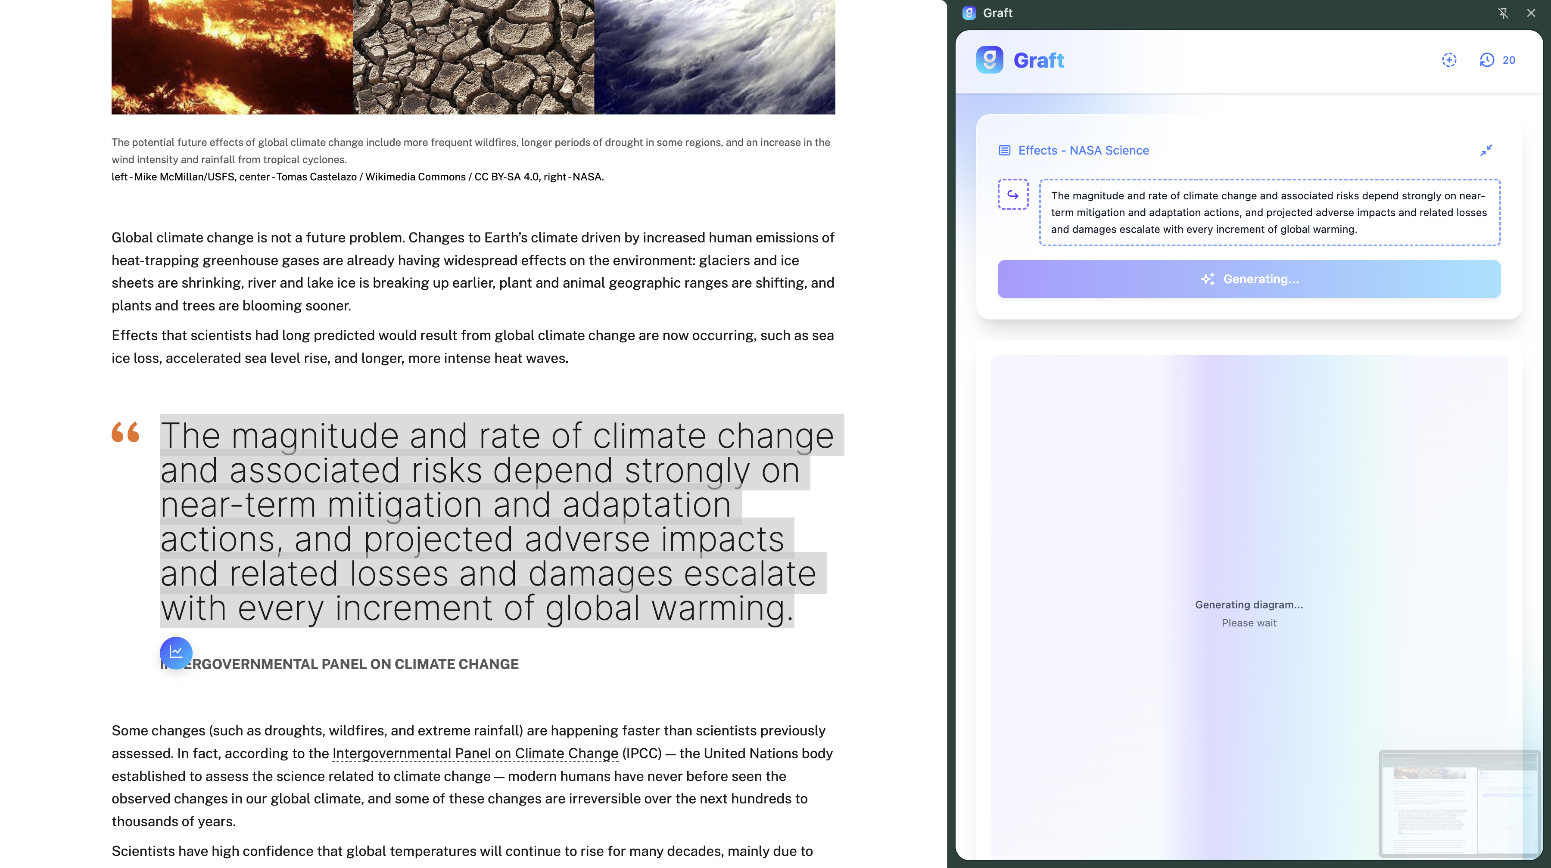This screenshot has height=868, width=1551.
Task: Click the large Graft logo icon
Action: pyautogui.click(x=989, y=60)
